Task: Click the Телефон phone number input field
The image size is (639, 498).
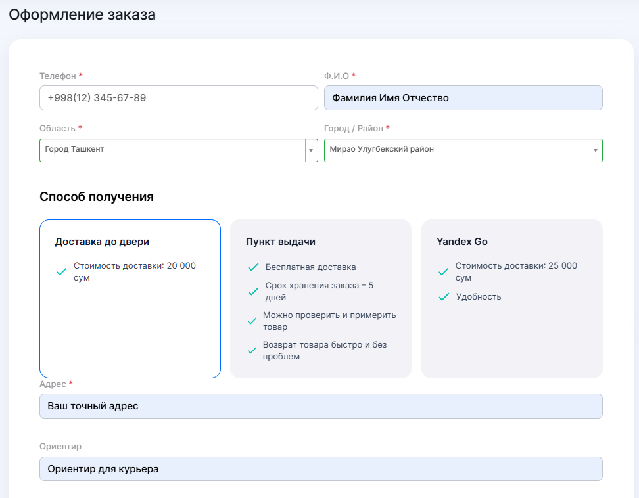Action: pyautogui.click(x=179, y=98)
